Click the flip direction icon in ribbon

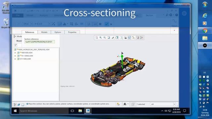click(x=53, y=24)
